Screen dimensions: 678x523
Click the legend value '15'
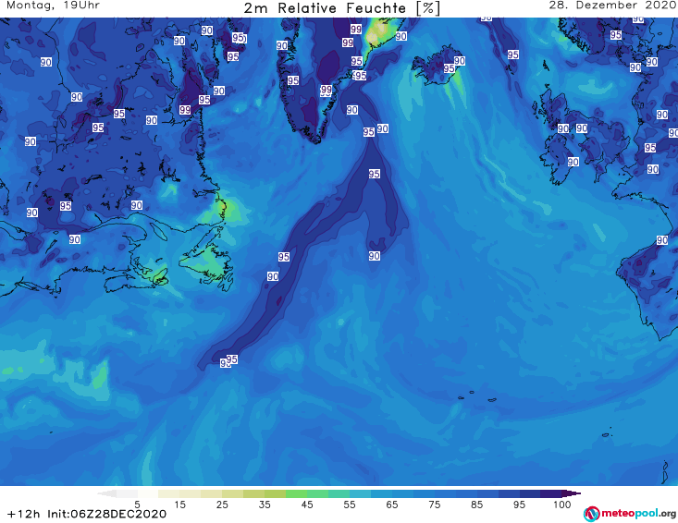pos(179,505)
